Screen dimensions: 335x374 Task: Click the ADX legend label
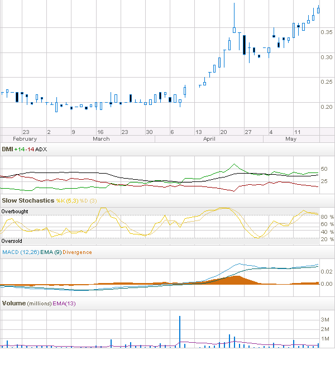click(x=41, y=150)
